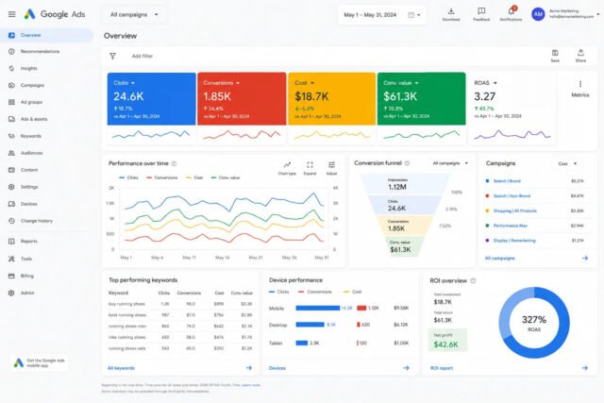The image size is (604, 403).
Task: Open Settings in sidebar
Action: (46, 187)
